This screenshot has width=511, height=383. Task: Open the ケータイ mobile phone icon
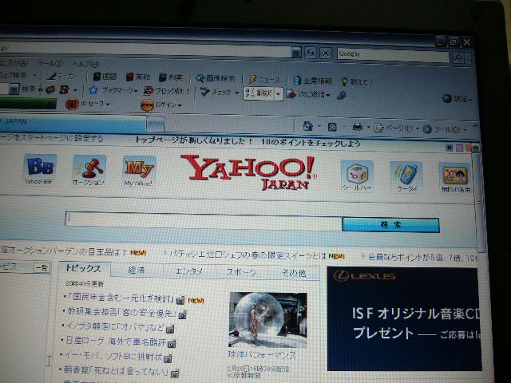(x=406, y=176)
